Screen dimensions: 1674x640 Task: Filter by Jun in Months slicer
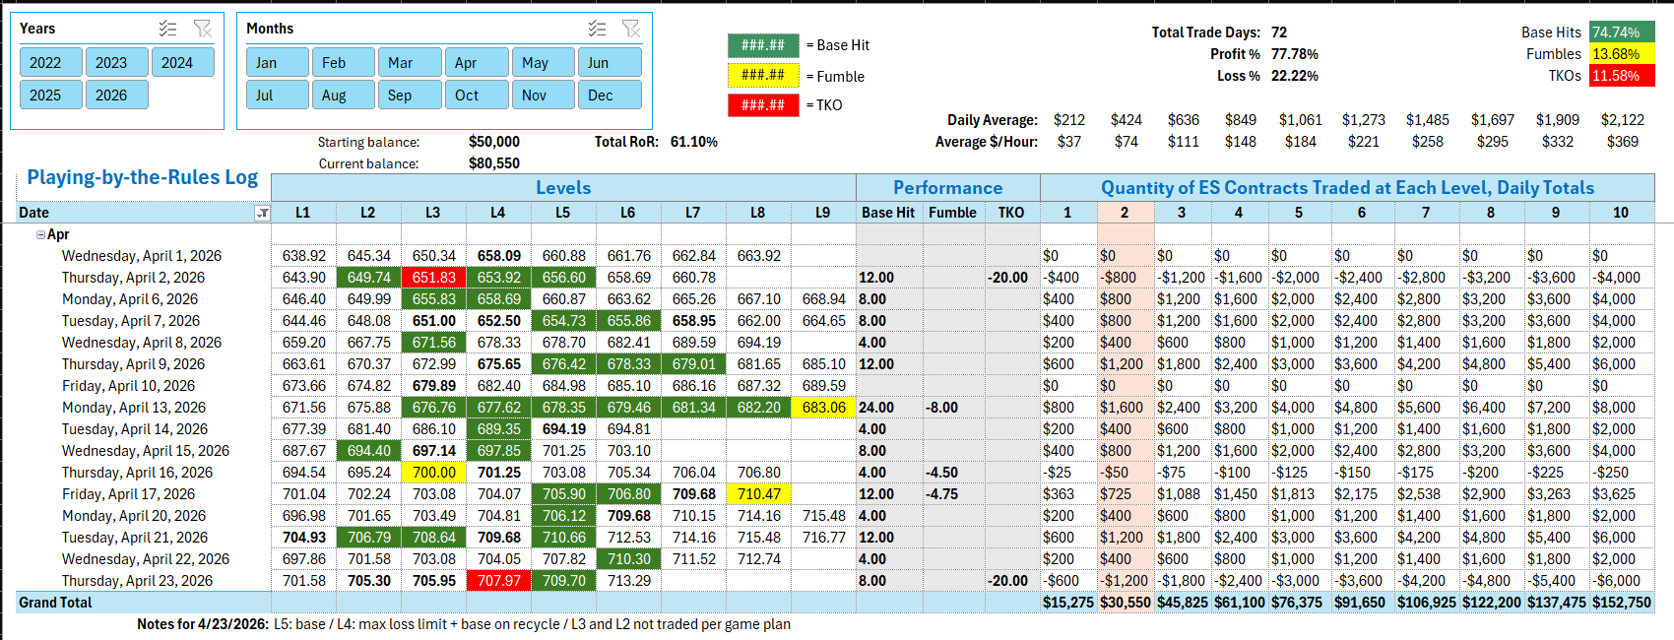tap(610, 62)
